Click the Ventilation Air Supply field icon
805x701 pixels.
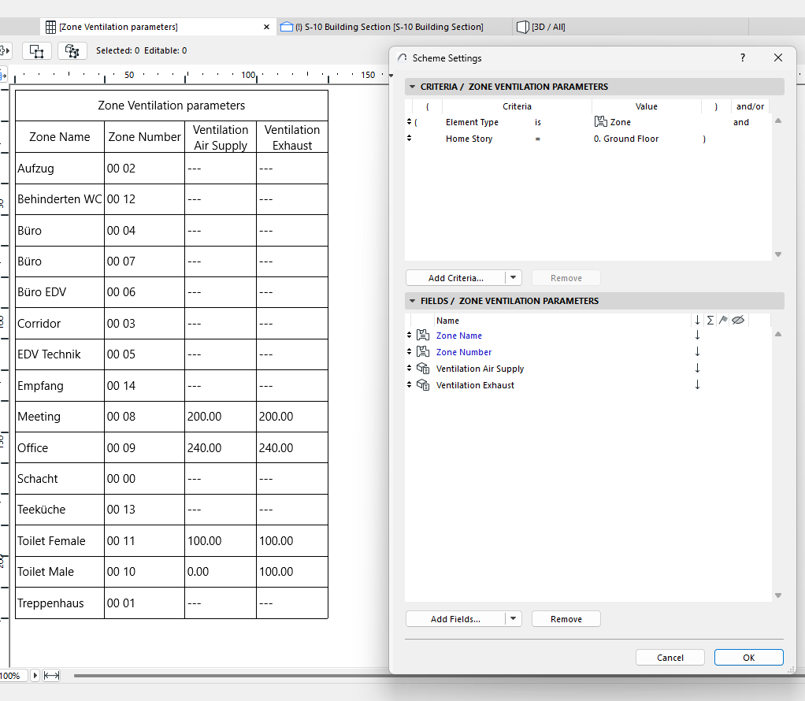[x=423, y=368]
